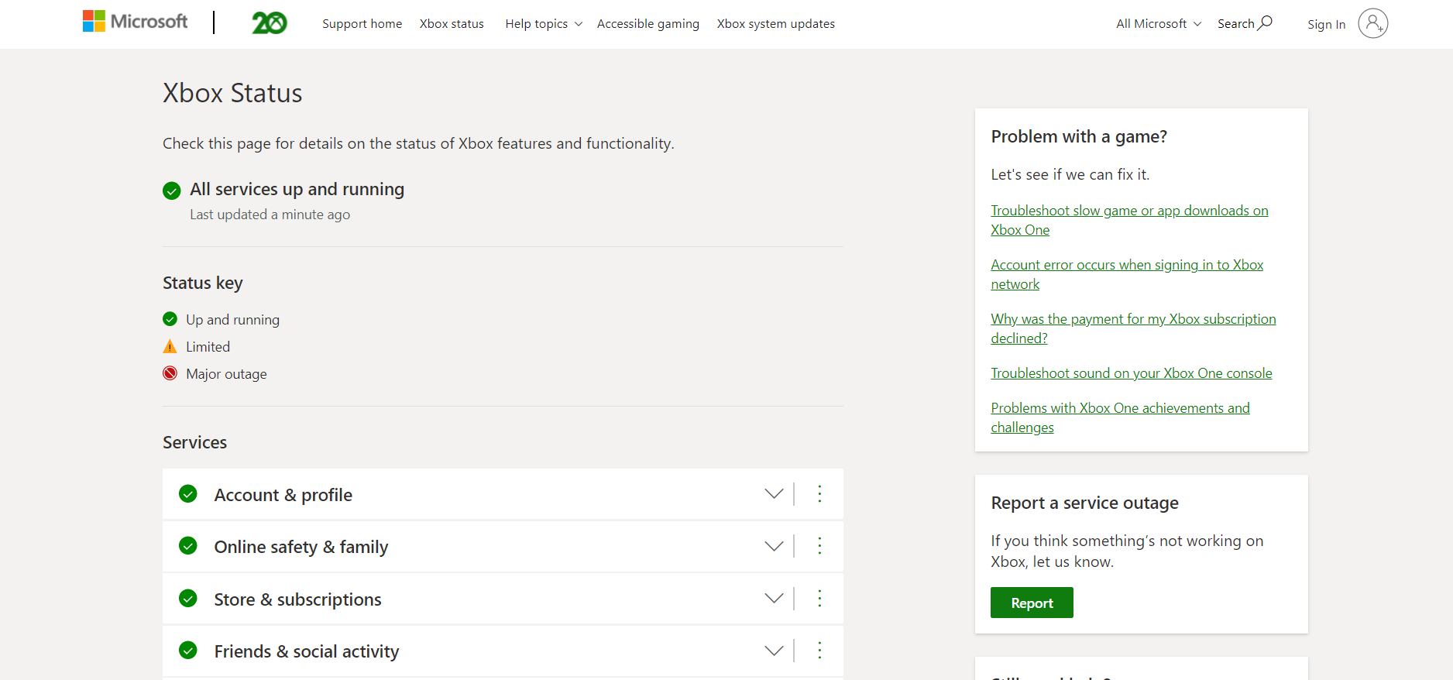Open more options for Friends & social activity
This screenshot has height=680, width=1453.
click(x=819, y=651)
